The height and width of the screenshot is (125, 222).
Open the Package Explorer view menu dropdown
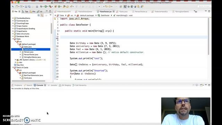click(51, 15)
